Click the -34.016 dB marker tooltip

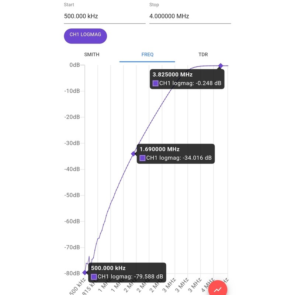pos(176,154)
